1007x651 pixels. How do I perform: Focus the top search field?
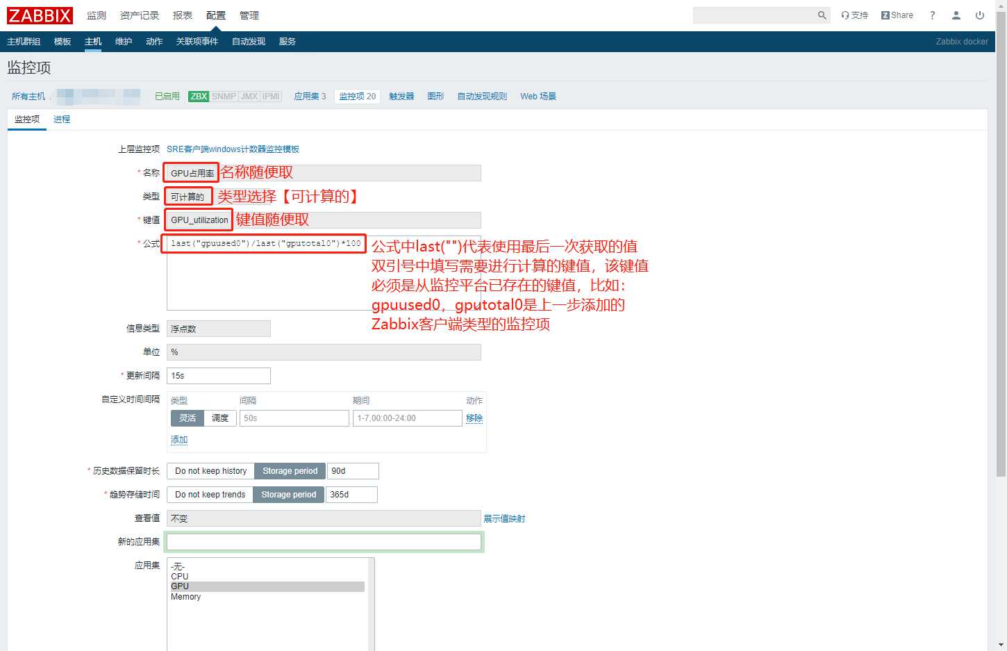(x=755, y=15)
